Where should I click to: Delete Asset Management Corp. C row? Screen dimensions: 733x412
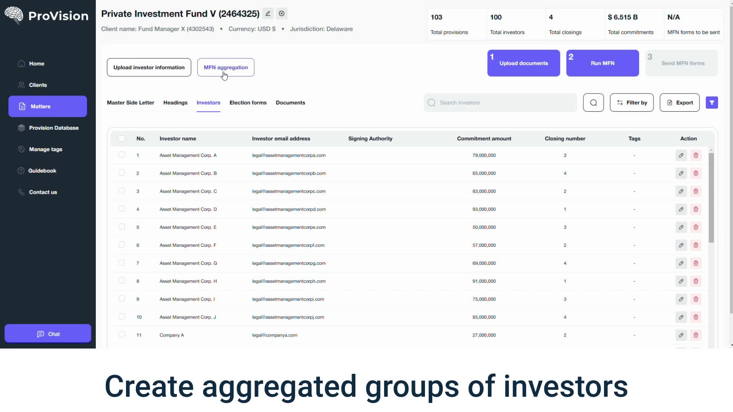point(696,191)
